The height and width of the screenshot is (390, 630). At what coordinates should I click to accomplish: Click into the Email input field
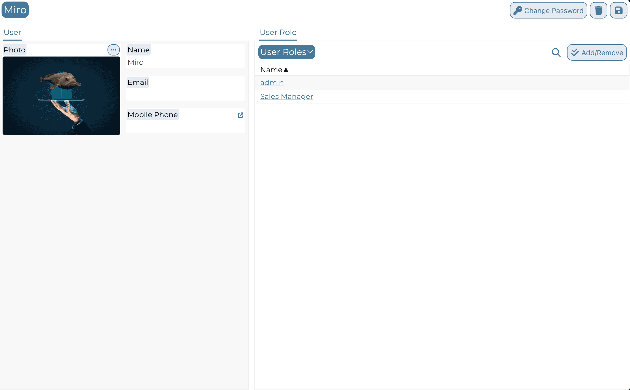[x=185, y=94]
